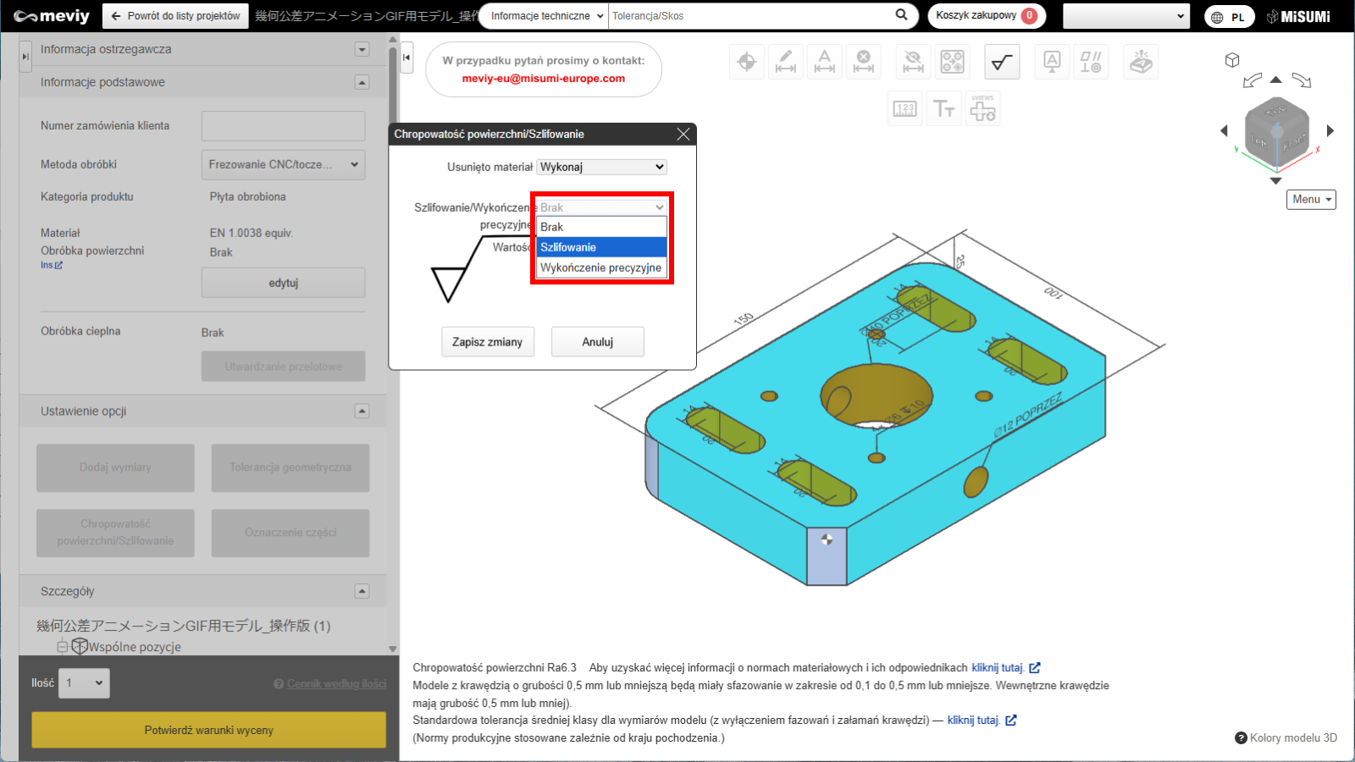Collapse the Wspólne pozycje tree node
This screenshot has width=1355, height=762.
click(62, 647)
